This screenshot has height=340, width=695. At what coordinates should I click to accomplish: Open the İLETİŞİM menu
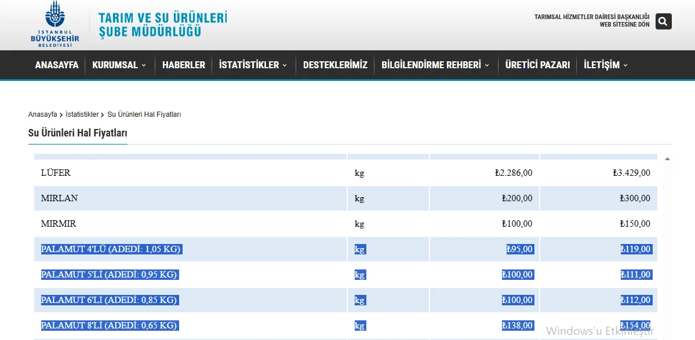click(602, 65)
